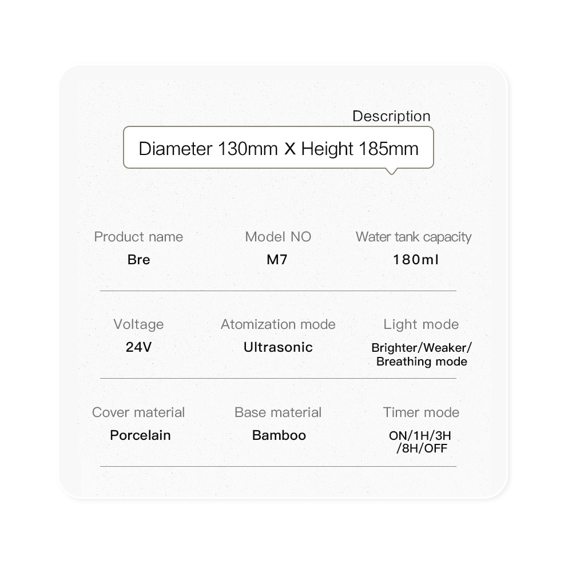This screenshot has width=572, height=572.
Task: Click the Product name heading
Action: tap(138, 237)
